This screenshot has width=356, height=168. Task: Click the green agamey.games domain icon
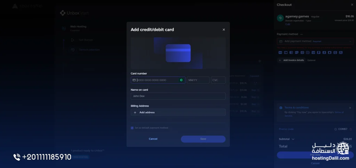point(281,18)
